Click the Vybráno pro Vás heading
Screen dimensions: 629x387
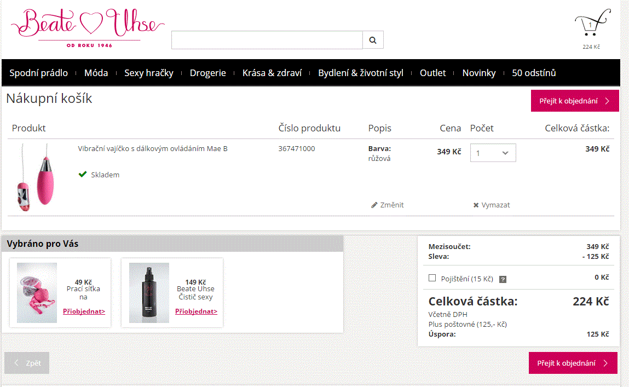pos(43,244)
